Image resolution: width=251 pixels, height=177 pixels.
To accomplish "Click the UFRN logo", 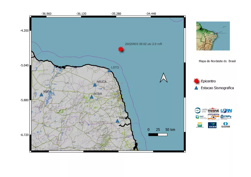I will pyautogui.click(x=226, y=110).
